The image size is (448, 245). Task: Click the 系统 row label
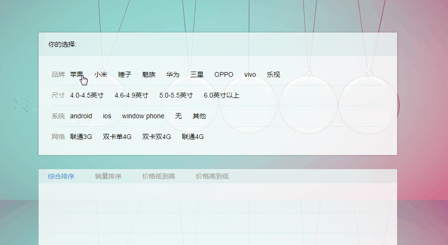pos(58,116)
